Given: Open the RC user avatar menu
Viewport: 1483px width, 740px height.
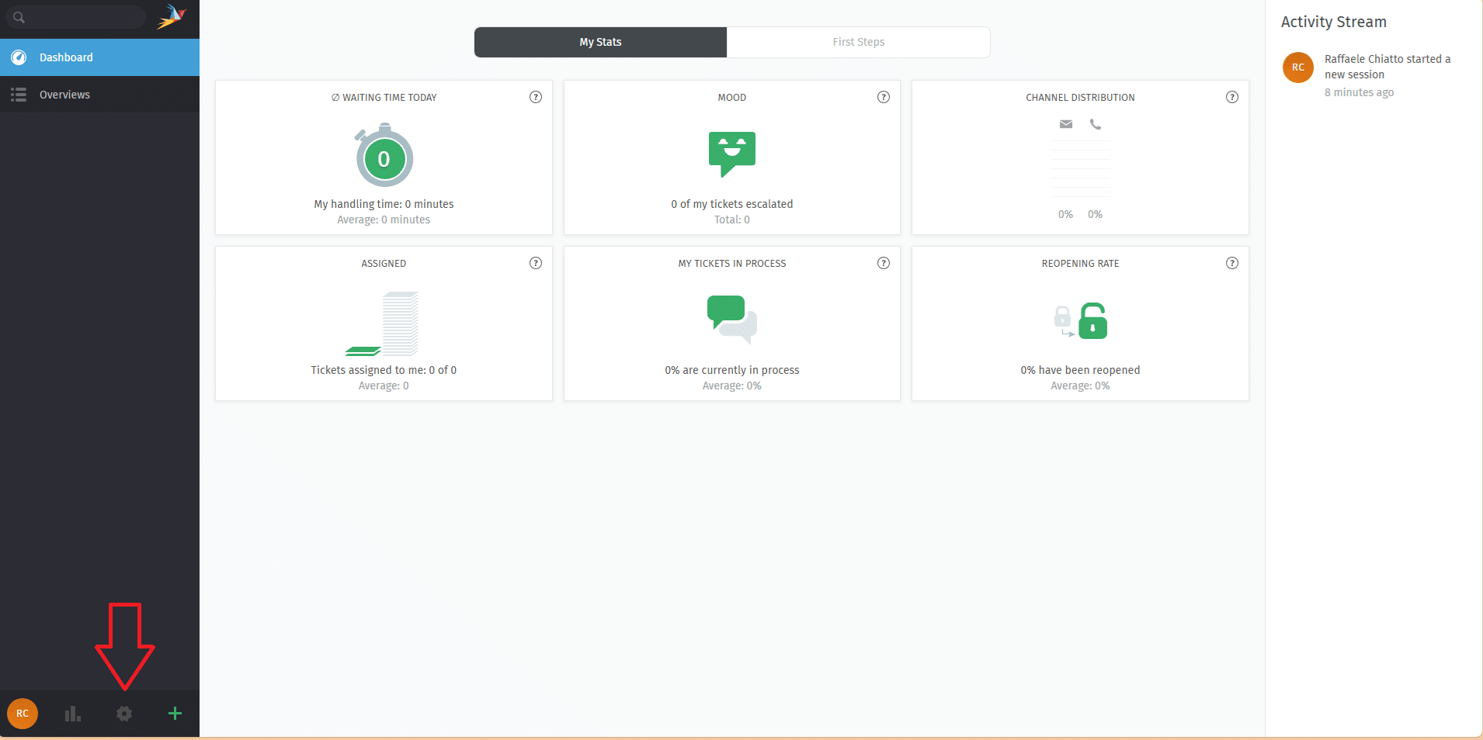Looking at the screenshot, I should pyautogui.click(x=23, y=714).
